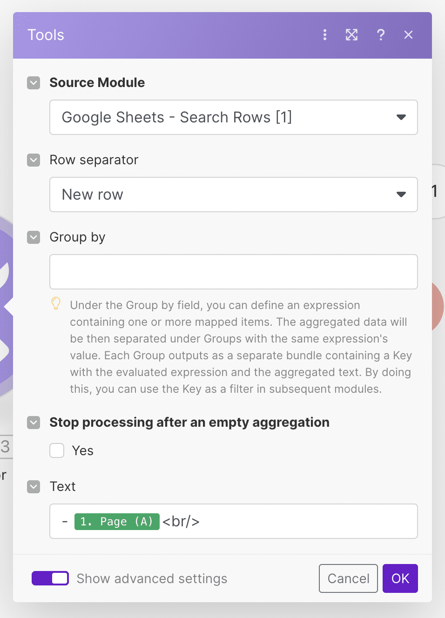
Task: Select the green Page (A) mapped item pill
Action: pos(117,522)
